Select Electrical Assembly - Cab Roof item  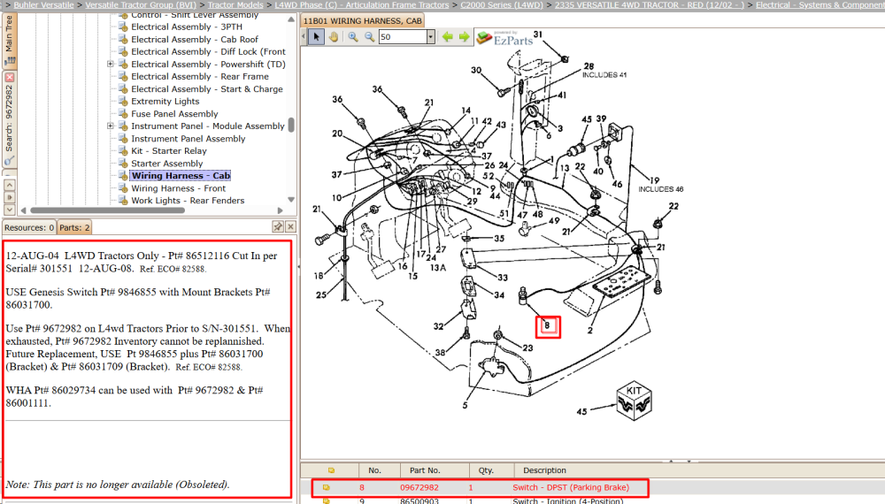coord(195,39)
